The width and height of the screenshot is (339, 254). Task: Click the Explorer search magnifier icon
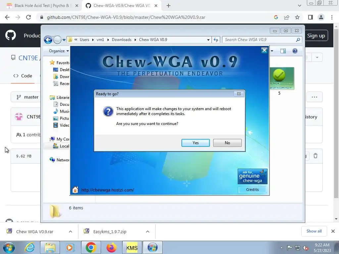(298, 40)
